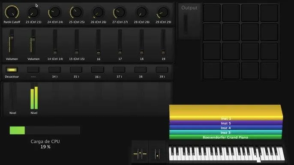Click the first Nivel meter
The image size is (294, 165).
tap(13, 97)
